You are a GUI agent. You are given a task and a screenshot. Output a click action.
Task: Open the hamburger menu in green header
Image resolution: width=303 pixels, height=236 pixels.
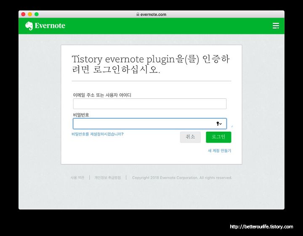[276, 26]
